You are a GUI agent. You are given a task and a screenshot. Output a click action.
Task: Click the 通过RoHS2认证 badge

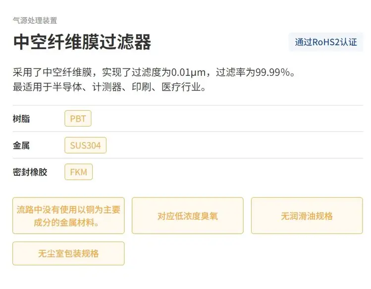326,42
